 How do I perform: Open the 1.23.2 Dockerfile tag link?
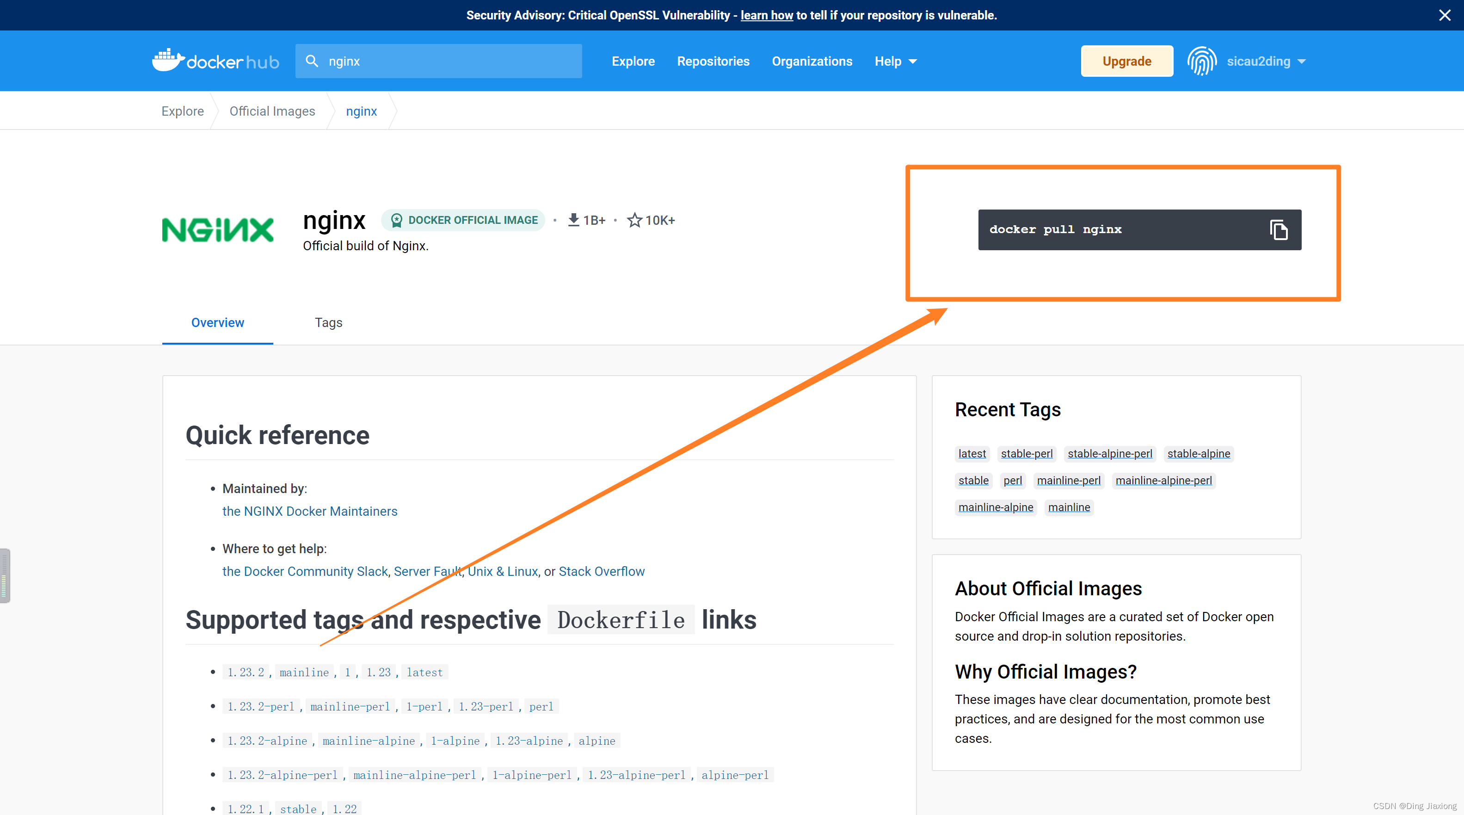click(x=246, y=673)
